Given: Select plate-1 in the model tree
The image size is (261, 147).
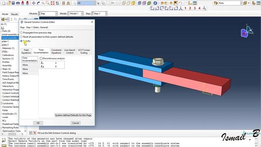Looking at the screenshot, I should [x=5, y=41].
